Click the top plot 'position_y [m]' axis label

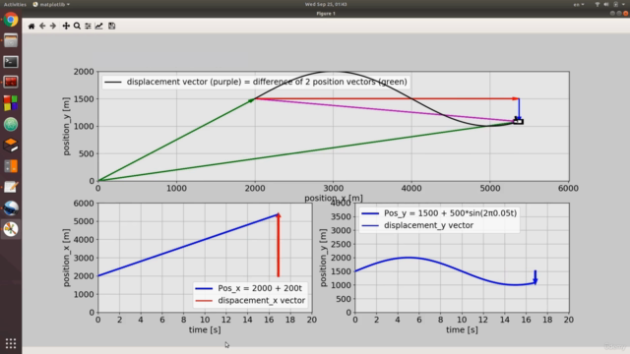(x=66, y=126)
